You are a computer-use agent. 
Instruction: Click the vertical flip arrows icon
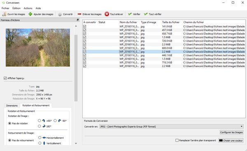tap(44, 143)
